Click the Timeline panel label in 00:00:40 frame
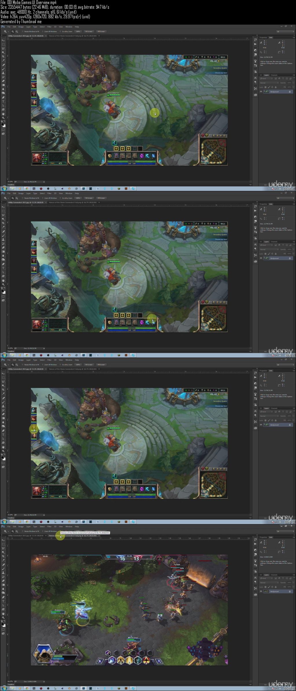The image size is (296, 691). [x=11, y=185]
